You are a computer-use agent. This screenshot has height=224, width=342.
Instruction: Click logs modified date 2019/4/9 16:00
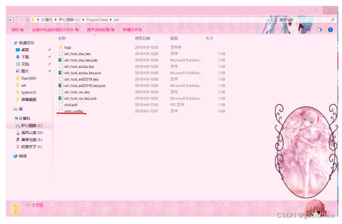tap(146, 47)
